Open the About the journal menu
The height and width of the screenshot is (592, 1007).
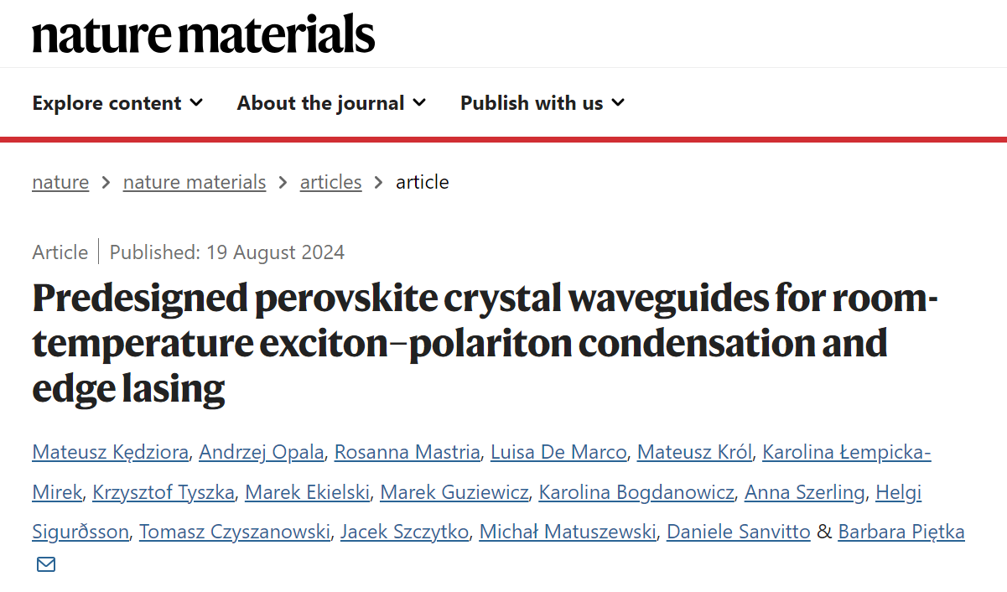tap(331, 103)
